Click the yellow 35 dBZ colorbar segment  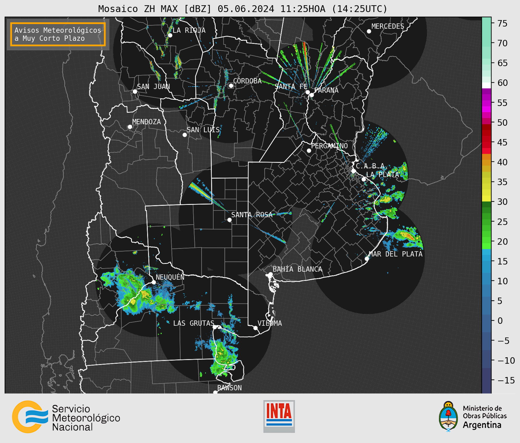pos(486,182)
